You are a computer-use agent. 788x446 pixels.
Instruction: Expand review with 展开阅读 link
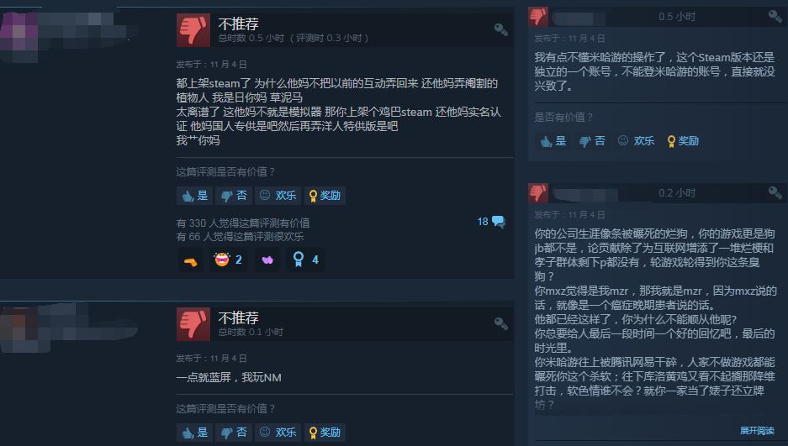click(757, 430)
